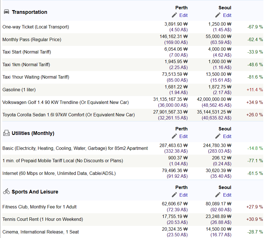
Task: Click Seoul one-way ticket price 1,250.00 ₩
Action: click(x=220, y=24)
